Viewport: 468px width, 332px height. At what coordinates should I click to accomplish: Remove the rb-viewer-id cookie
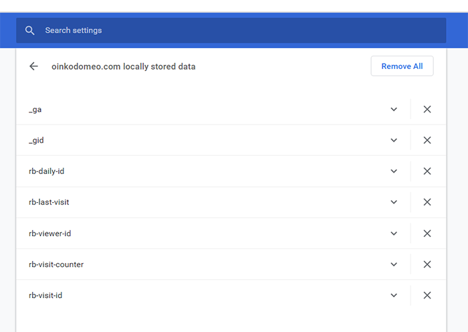click(x=427, y=234)
